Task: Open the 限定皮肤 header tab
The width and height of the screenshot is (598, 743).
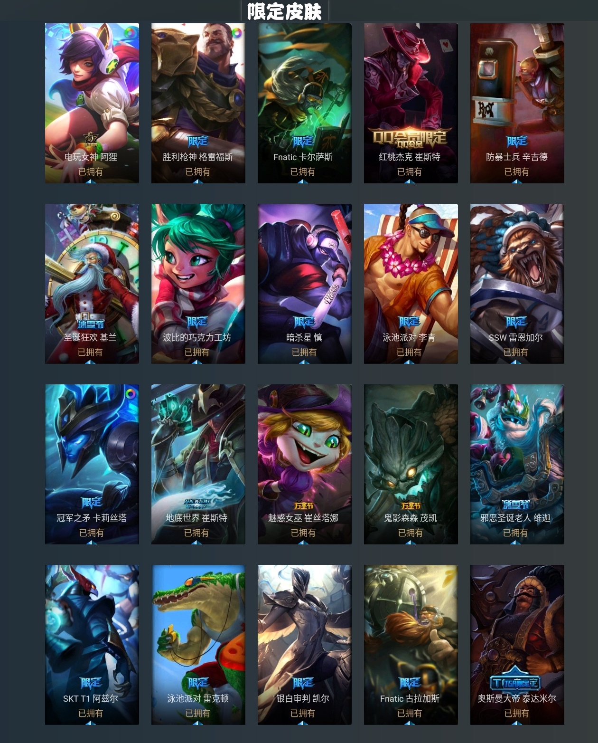Action: 284,11
